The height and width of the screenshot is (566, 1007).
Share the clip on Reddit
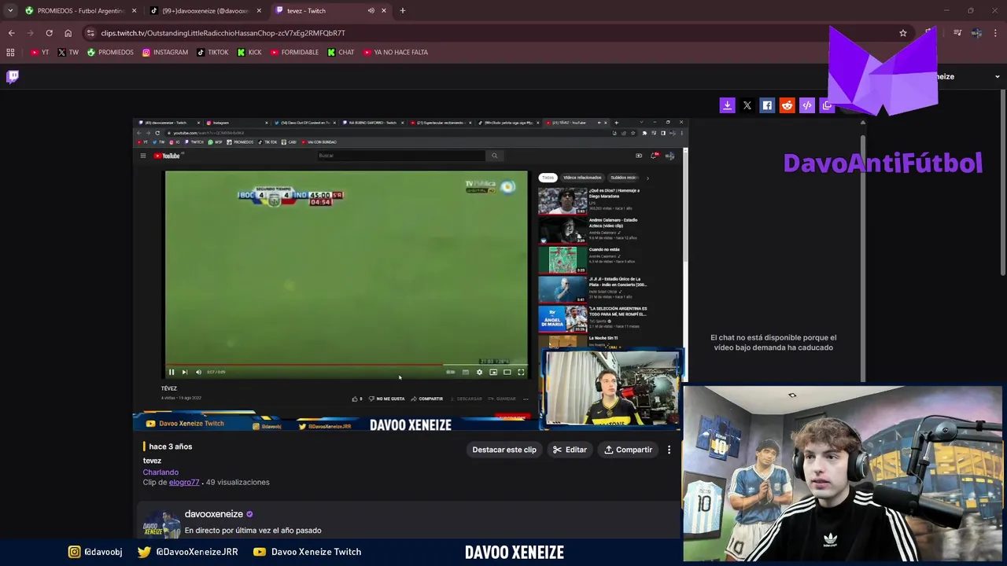787,105
